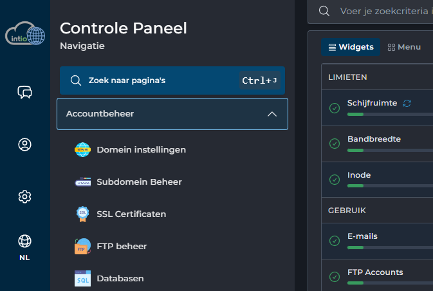The height and width of the screenshot is (291, 433).
Task: Open the settings gear sidebar icon
Action: (24, 196)
